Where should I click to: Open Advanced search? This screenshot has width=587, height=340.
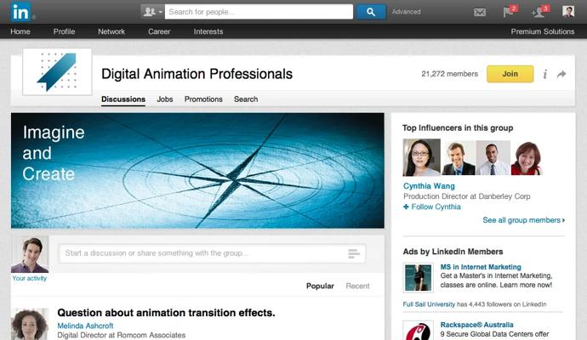(406, 12)
